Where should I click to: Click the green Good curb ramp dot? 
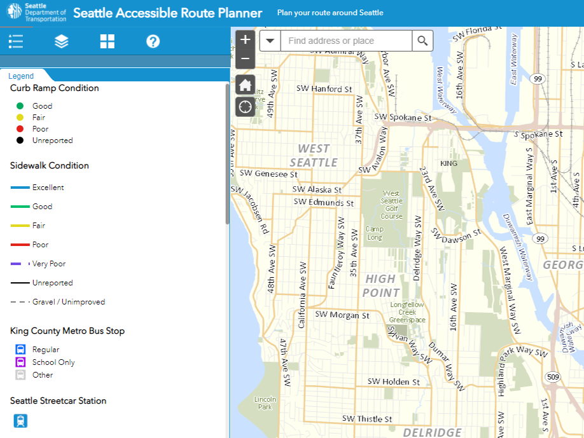pos(20,106)
